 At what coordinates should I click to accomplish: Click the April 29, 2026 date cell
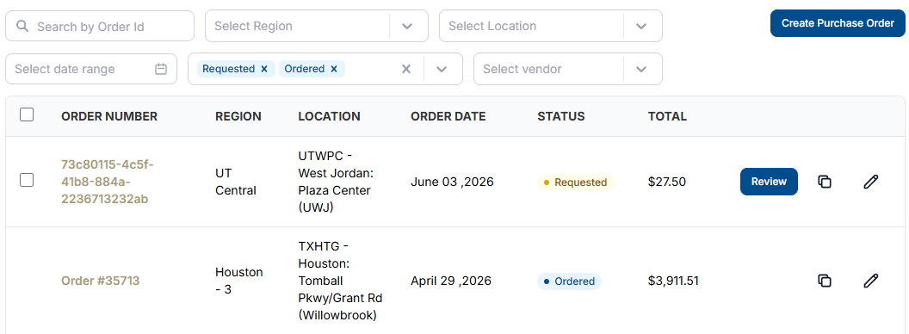pyautogui.click(x=451, y=281)
